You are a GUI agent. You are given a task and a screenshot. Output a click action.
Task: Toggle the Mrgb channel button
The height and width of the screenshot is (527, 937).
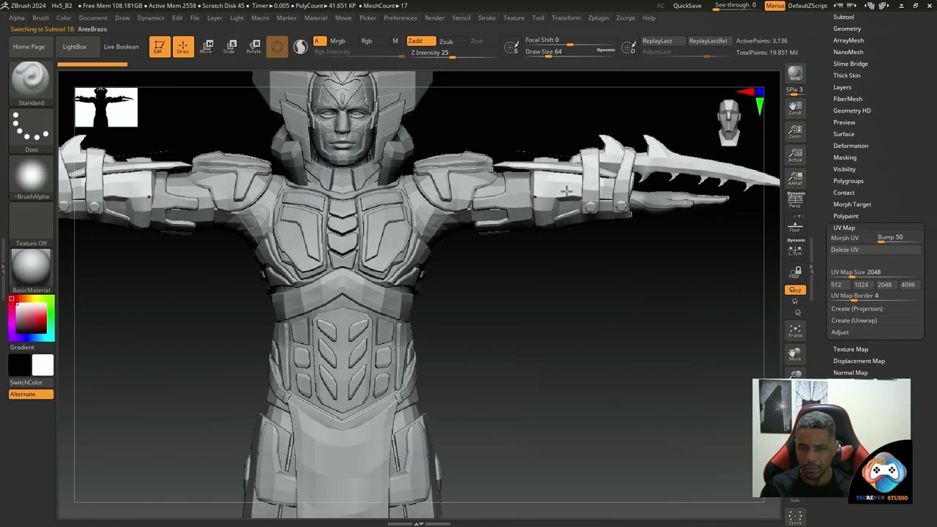pyautogui.click(x=337, y=41)
